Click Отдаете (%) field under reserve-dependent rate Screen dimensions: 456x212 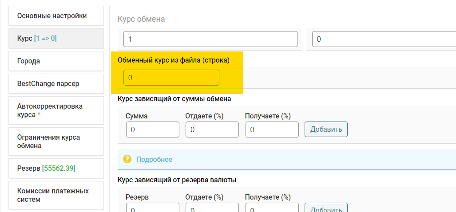(212, 208)
